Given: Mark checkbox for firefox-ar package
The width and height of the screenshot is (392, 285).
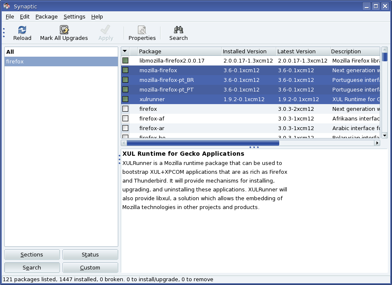Looking at the screenshot, I should click(125, 128).
